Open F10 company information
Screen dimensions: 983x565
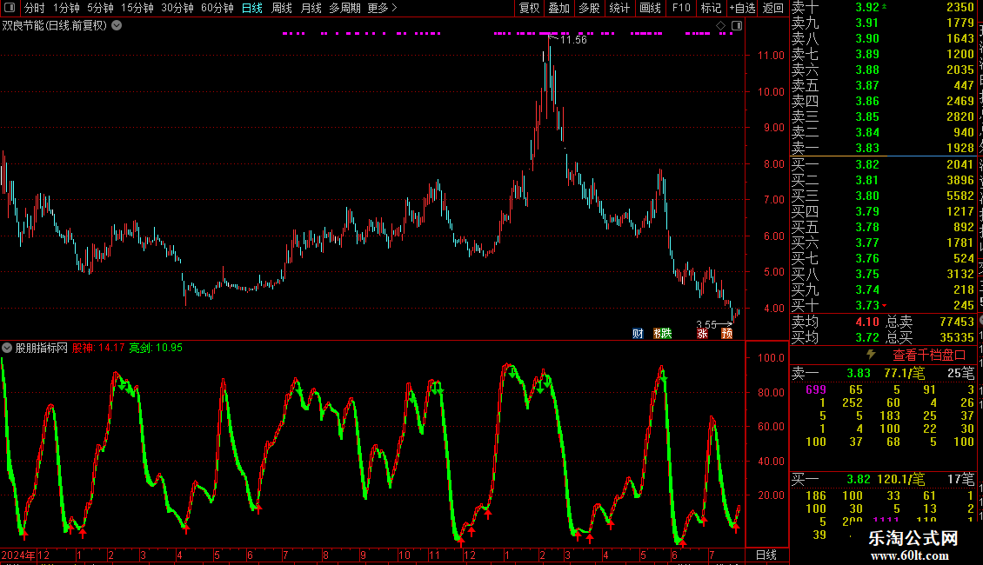pos(681,8)
